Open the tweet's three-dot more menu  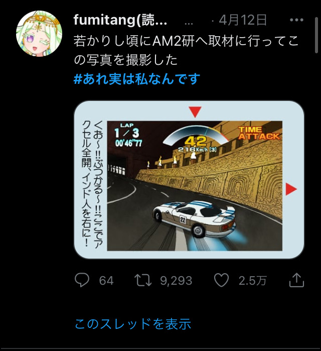(x=296, y=20)
